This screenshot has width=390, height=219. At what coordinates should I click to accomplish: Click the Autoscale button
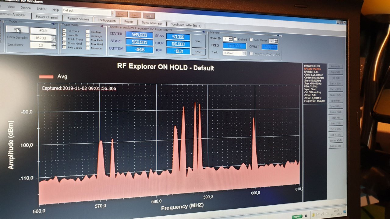tap(335, 66)
